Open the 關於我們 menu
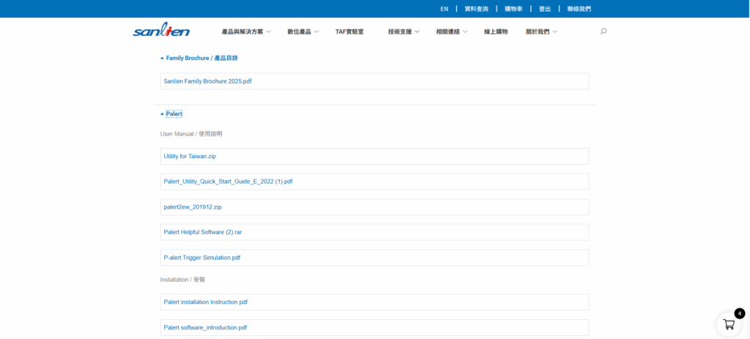This screenshot has width=750, height=339. [x=541, y=31]
